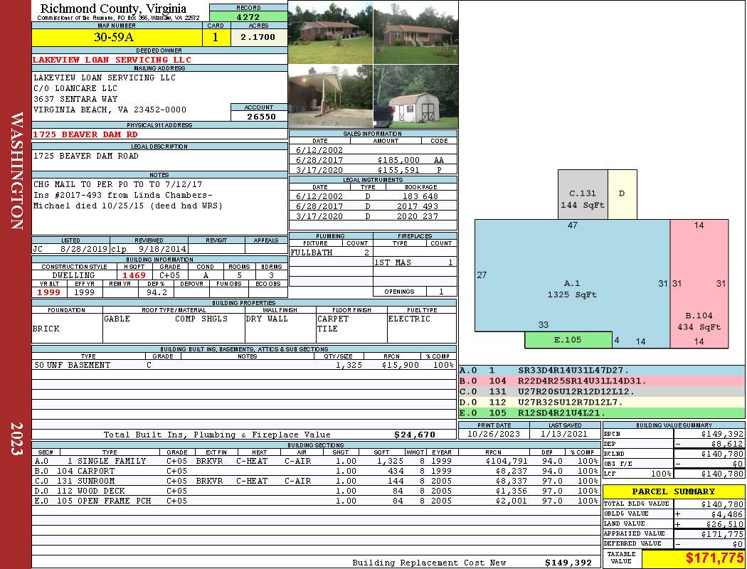The height and width of the screenshot is (569, 747).
Task: Click the yellow PARCEL SUMMARY header
Action: tap(674, 491)
